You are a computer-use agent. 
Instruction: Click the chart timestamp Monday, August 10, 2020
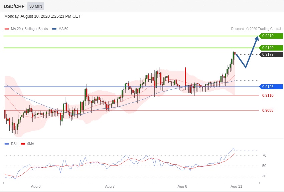click(42, 16)
